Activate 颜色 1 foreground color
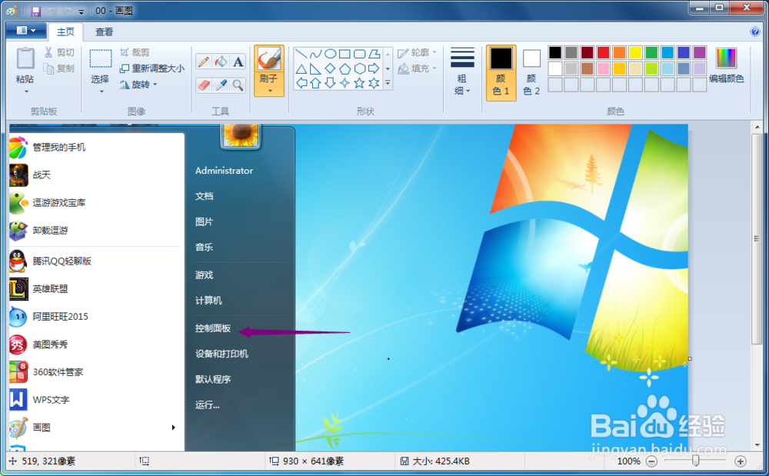 [x=501, y=72]
